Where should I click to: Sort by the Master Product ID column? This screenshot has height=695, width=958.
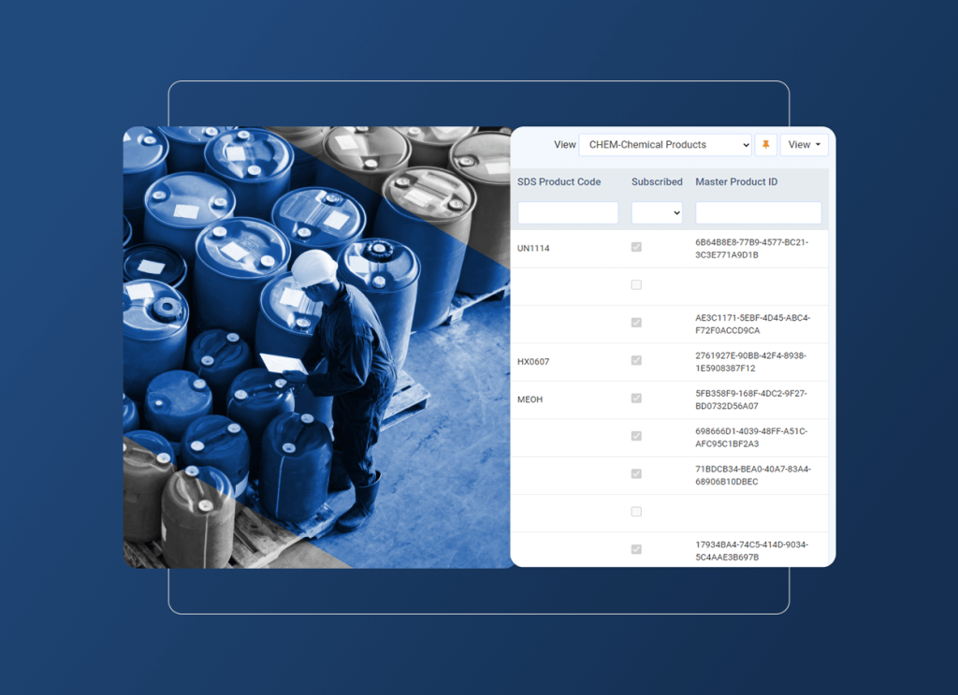click(739, 181)
